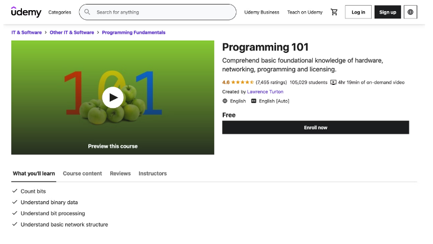Screen dimensions: 433x244
Task: Click the on-demand video icon
Action: point(333,82)
